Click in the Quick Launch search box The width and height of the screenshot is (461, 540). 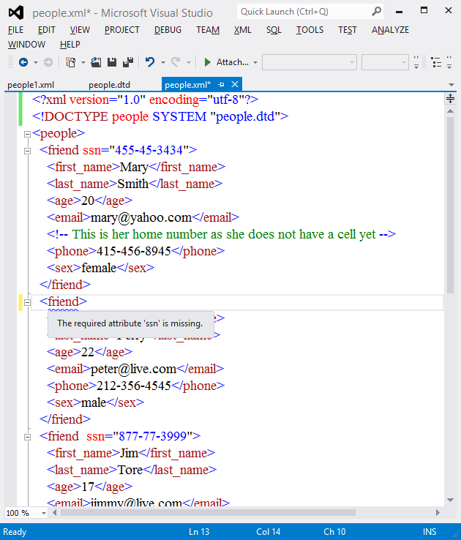pyautogui.click(x=304, y=12)
